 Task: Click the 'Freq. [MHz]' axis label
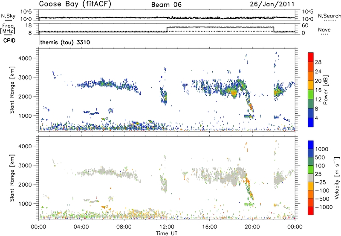[x=8, y=29]
